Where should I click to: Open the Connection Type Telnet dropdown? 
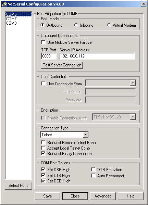(x=85, y=134)
